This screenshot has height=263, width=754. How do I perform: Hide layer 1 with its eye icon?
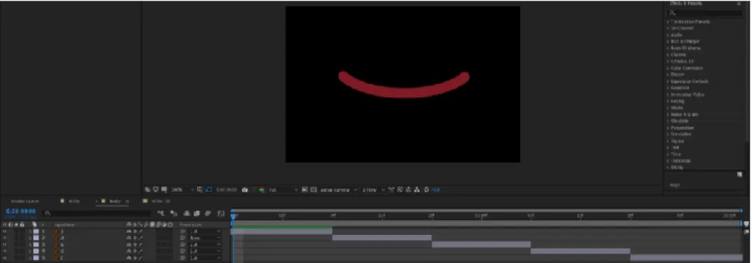[5, 231]
